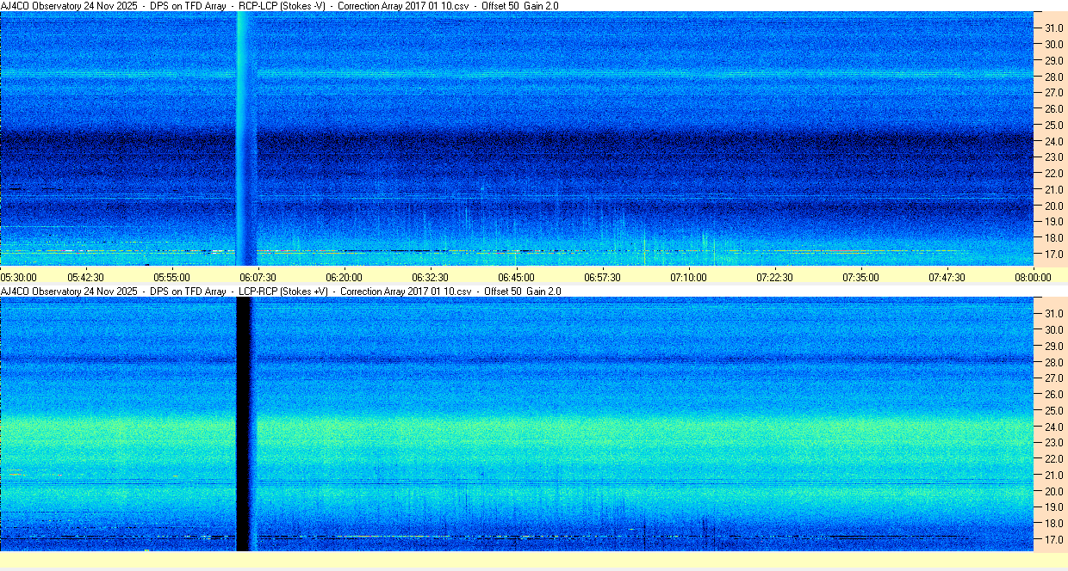This screenshot has width=1068, height=571.
Task: Click 18.0 frequency label on Stokes -V chart
Action: coord(1053,238)
